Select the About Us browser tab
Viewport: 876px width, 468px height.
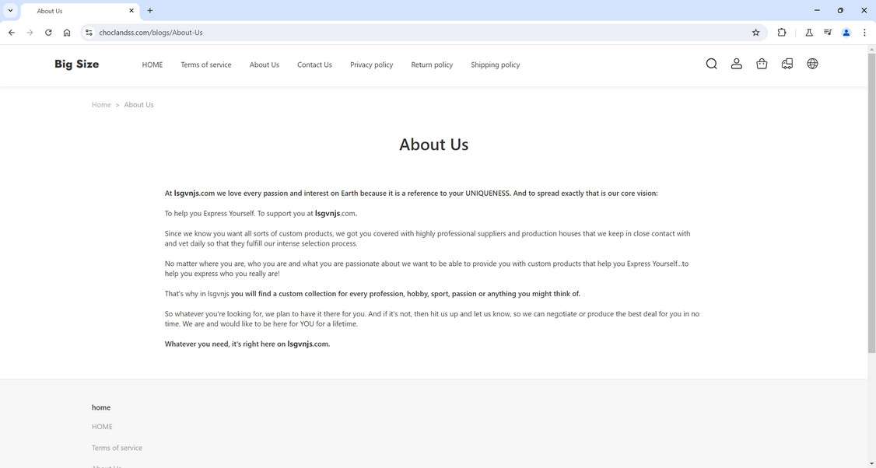point(80,11)
